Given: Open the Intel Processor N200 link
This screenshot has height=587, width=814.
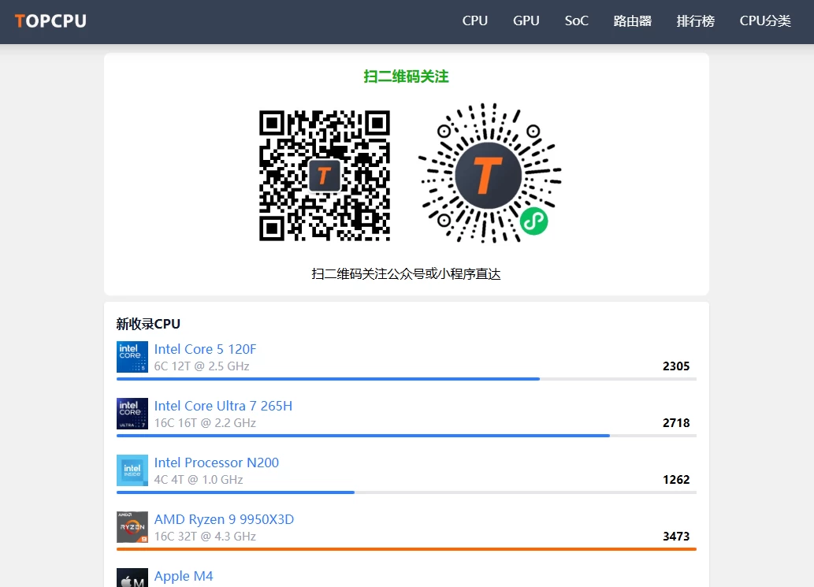Looking at the screenshot, I should click(x=217, y=463).
